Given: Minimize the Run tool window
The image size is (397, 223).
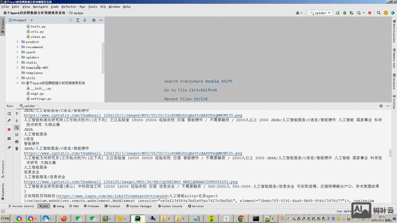Looking at the screenshot, I should tap(388, 106).
